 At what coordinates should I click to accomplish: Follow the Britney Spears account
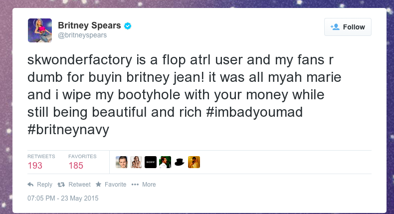pyautogui.click(x=348, y=27)
